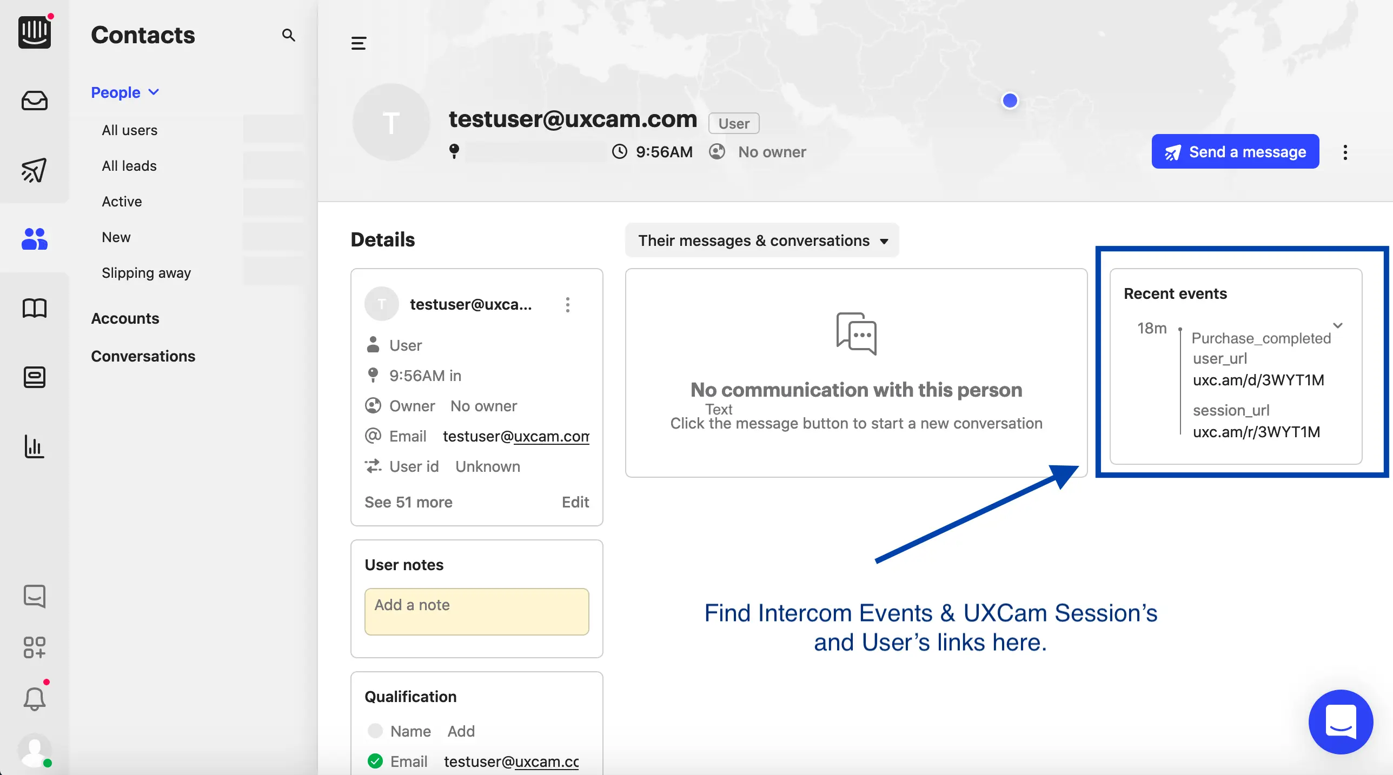The image size is (1393, 775).
Task: Open the Articles book icon
Action: pyautogui.click(x=34, y=308)
